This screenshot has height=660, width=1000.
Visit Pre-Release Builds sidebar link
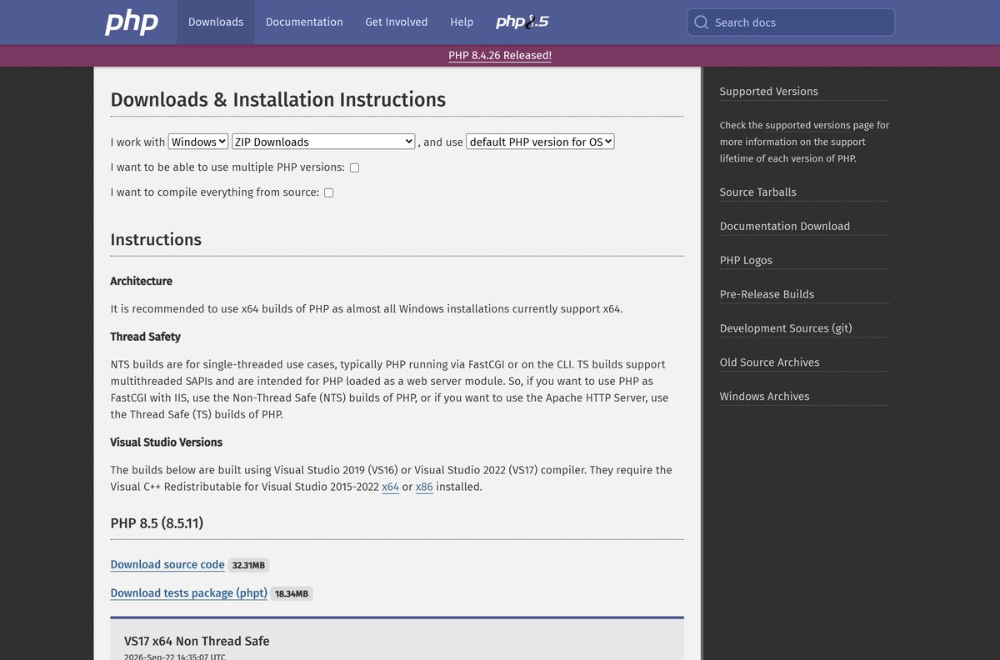(767, 294)
